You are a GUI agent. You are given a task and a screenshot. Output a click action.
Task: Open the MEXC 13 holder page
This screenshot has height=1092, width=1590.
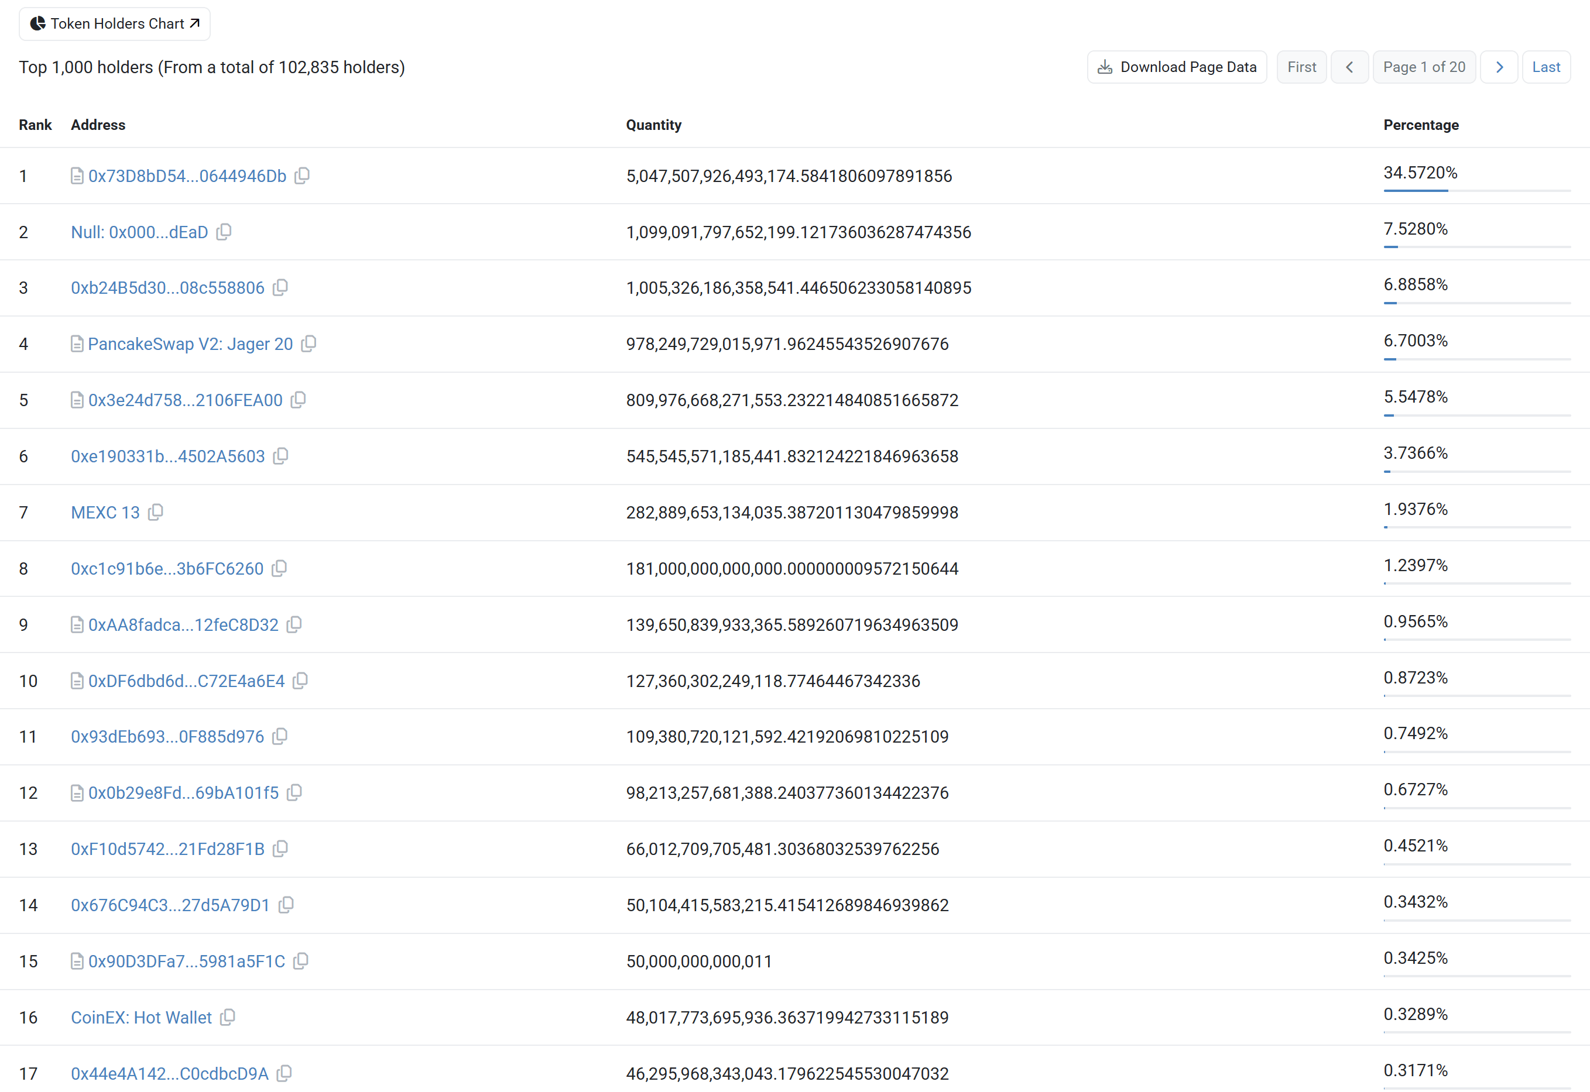(x=105, y=512)
